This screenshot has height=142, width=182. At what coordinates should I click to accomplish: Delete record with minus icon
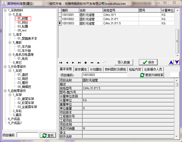(92, 63)
